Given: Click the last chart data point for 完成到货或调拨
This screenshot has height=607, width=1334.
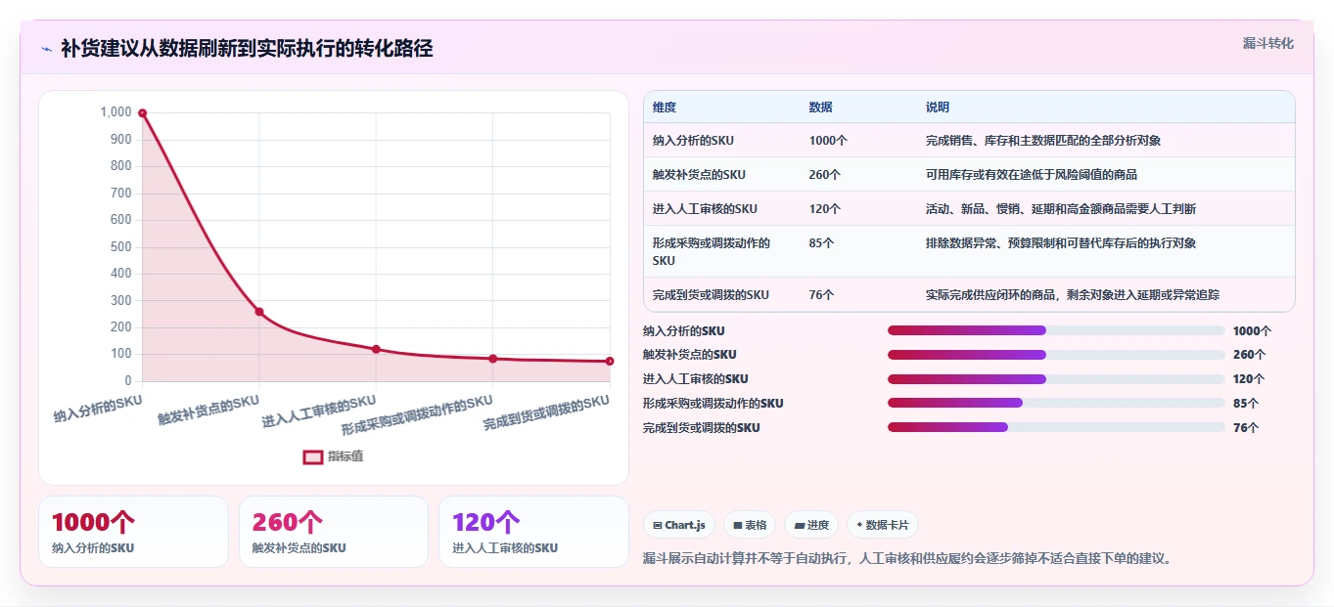Looking at the screenshot, I should coord(610,362).
